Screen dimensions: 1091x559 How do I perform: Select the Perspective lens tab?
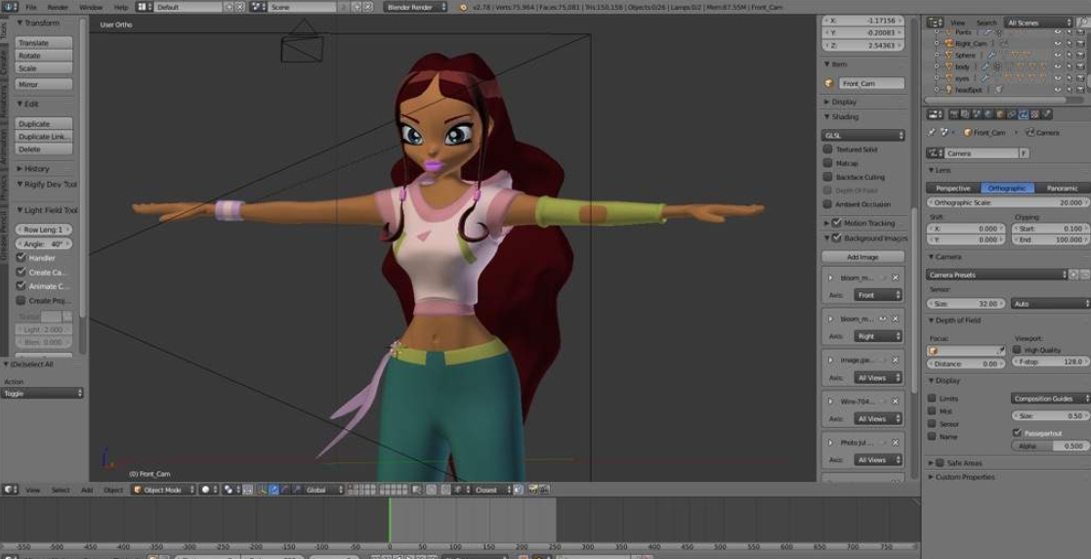point(953,188)
